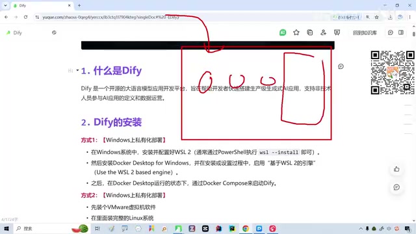Switch to Chrome in the taskbar
The height and width of the screenshot is (234, 416).
pyautogui.click(x=246, y=228)
